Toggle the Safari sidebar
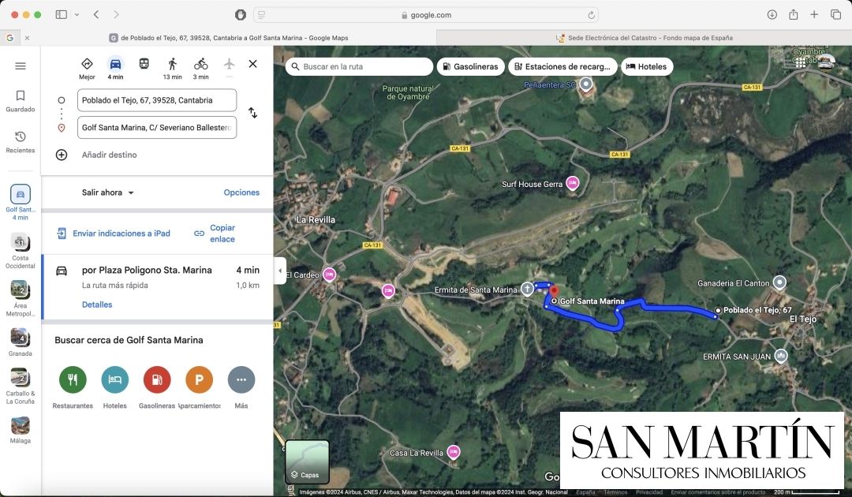 pyautogui.click(x=62, y=15)
